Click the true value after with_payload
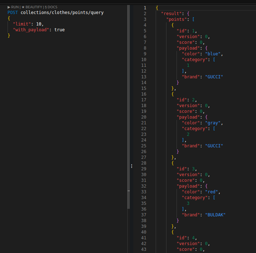Screen dimensions: 256x253 click(59, 30)
